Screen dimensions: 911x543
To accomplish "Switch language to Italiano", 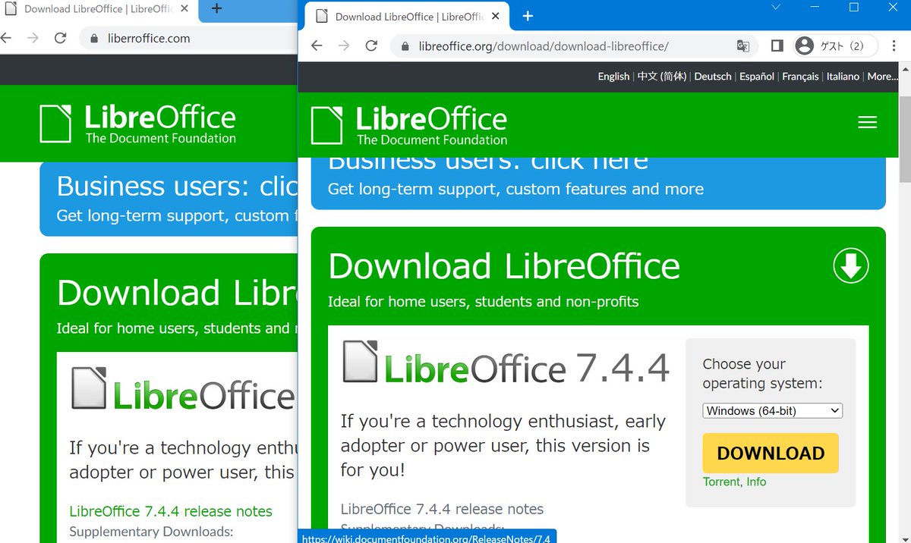I will click(843, 76).
